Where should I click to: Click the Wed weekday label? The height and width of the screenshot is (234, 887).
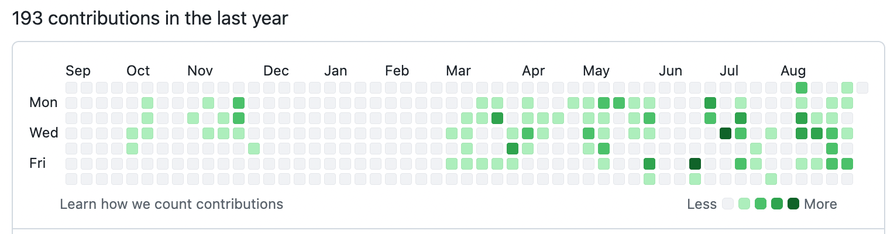coord(44,133)
